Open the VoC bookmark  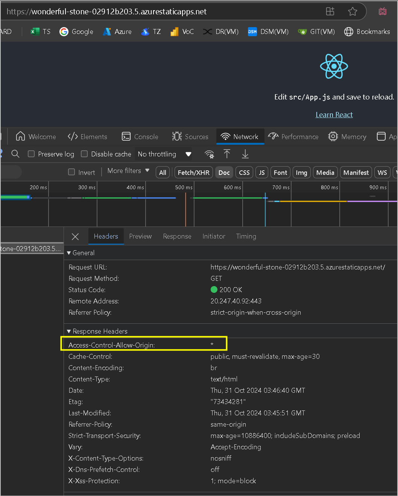coord(182,32)
